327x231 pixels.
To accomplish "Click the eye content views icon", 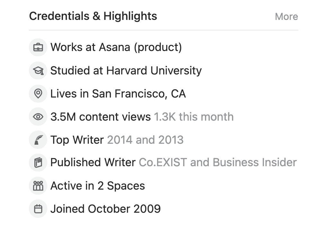I will [38, 117].
